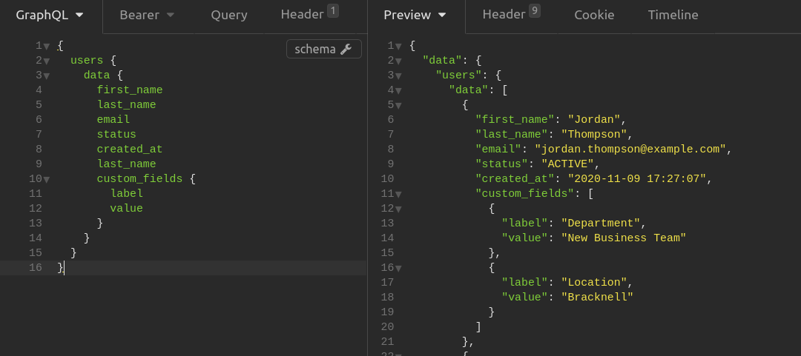Image resolution: width=801 pixels, height=356 pixels.
Task: Click the schema wrench button
Action: click(324, 49)
